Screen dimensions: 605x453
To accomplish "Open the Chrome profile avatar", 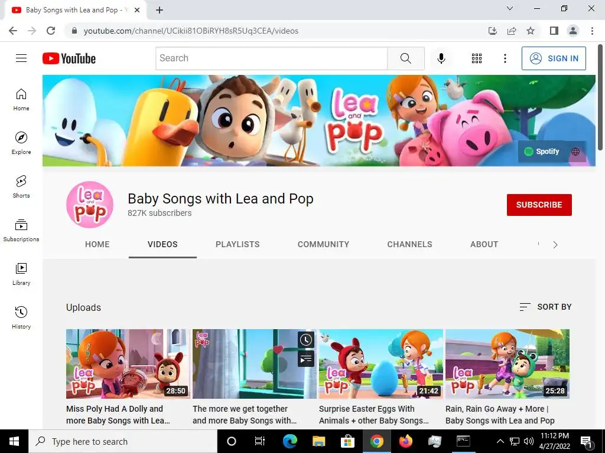I will click(573, 31).
